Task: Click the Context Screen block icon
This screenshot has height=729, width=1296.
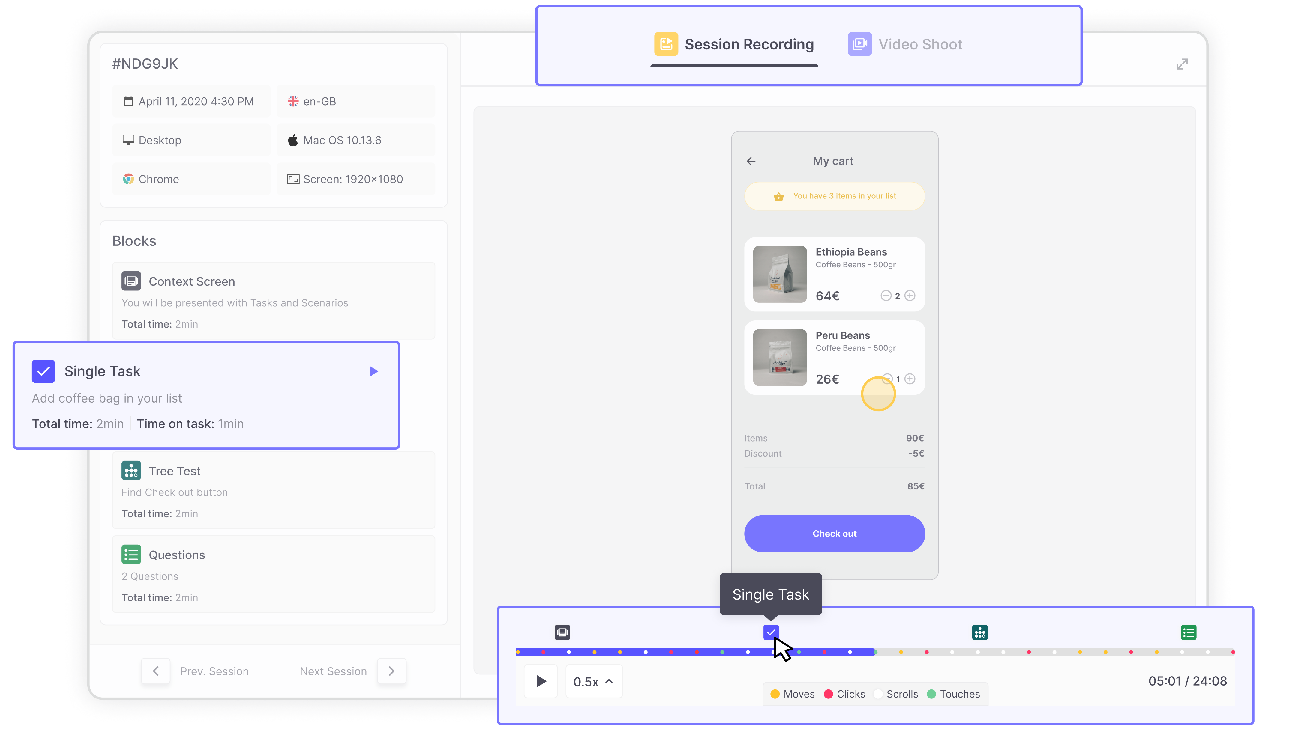Action: (131, 281)
